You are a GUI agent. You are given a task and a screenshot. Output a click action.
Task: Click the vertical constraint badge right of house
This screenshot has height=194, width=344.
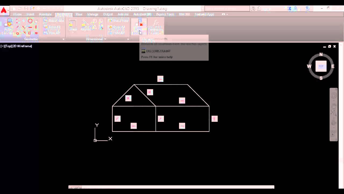click(x=214, y=119)
